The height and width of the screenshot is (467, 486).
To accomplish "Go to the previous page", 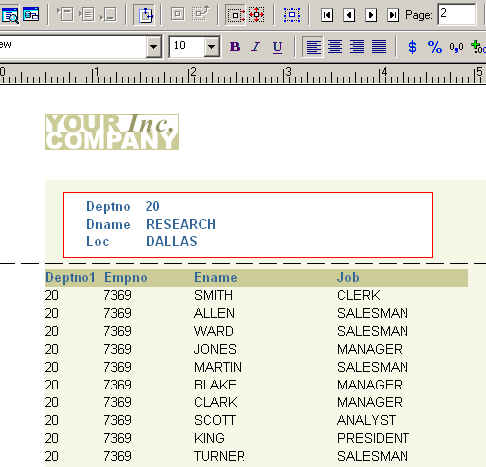I will (349, 15).
